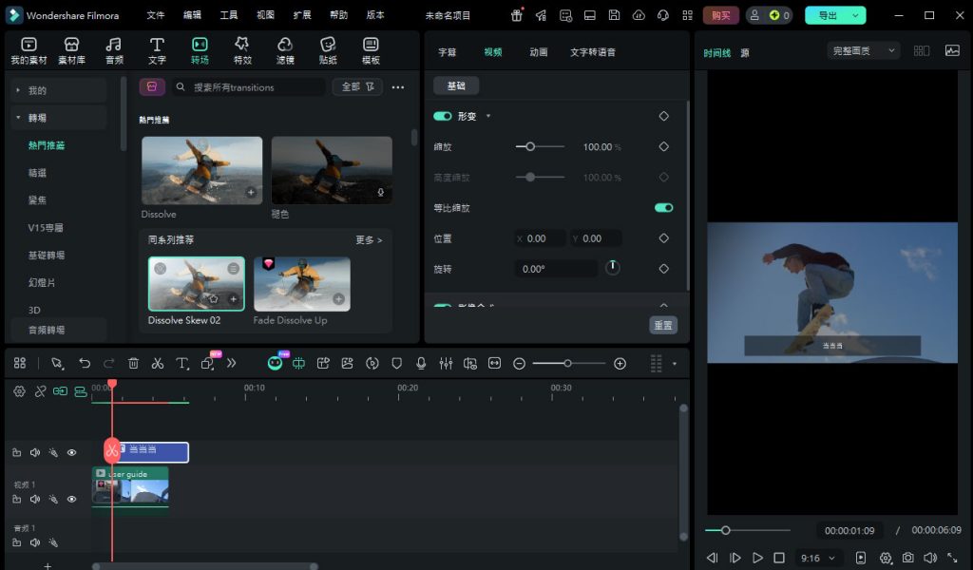This screenshot has width=973, height=570.
Task: Hide the 视频 1 track with eye icon
Action: tap(71, 499)
